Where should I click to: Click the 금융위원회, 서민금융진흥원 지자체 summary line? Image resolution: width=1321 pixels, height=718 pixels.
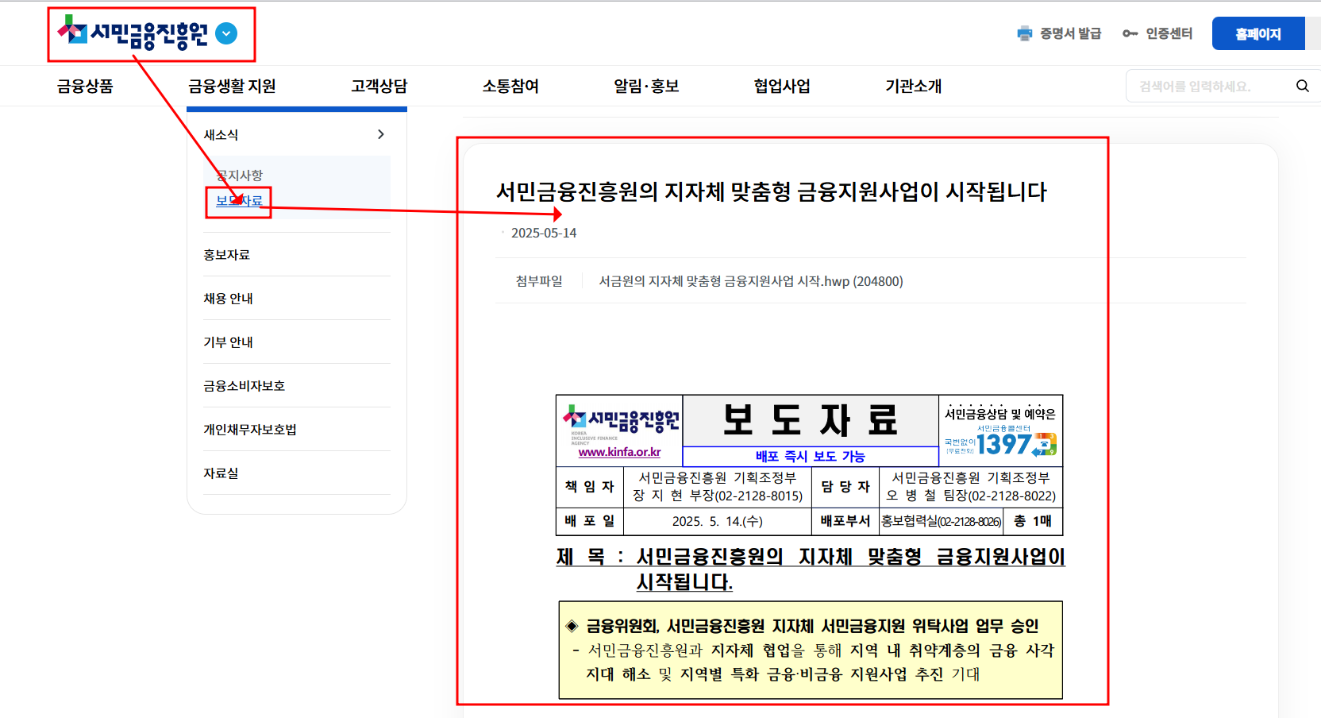click(x=812, y=626)
